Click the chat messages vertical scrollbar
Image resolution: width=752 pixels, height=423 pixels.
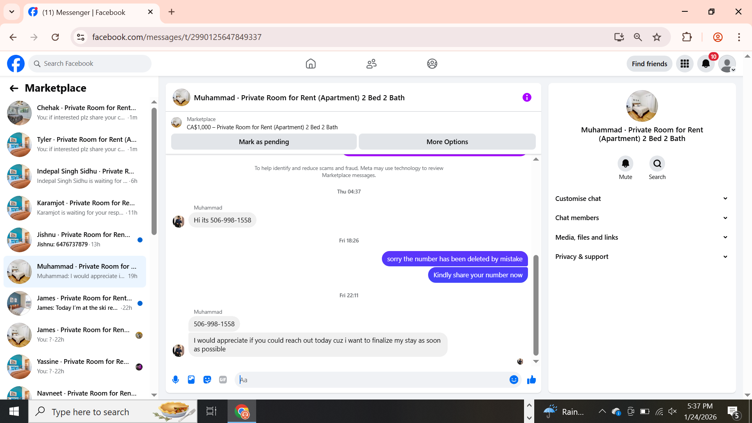coord(536,305)
